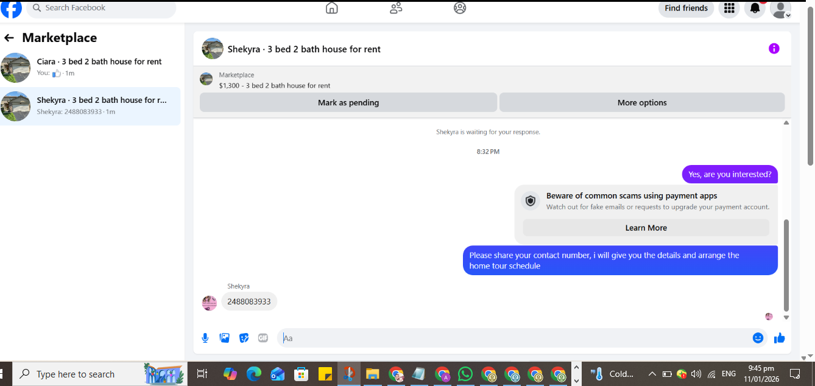Viewport: 815px width, 386px height.
Task: Click the ENG language indicator
Action: (x=729, y=374)
